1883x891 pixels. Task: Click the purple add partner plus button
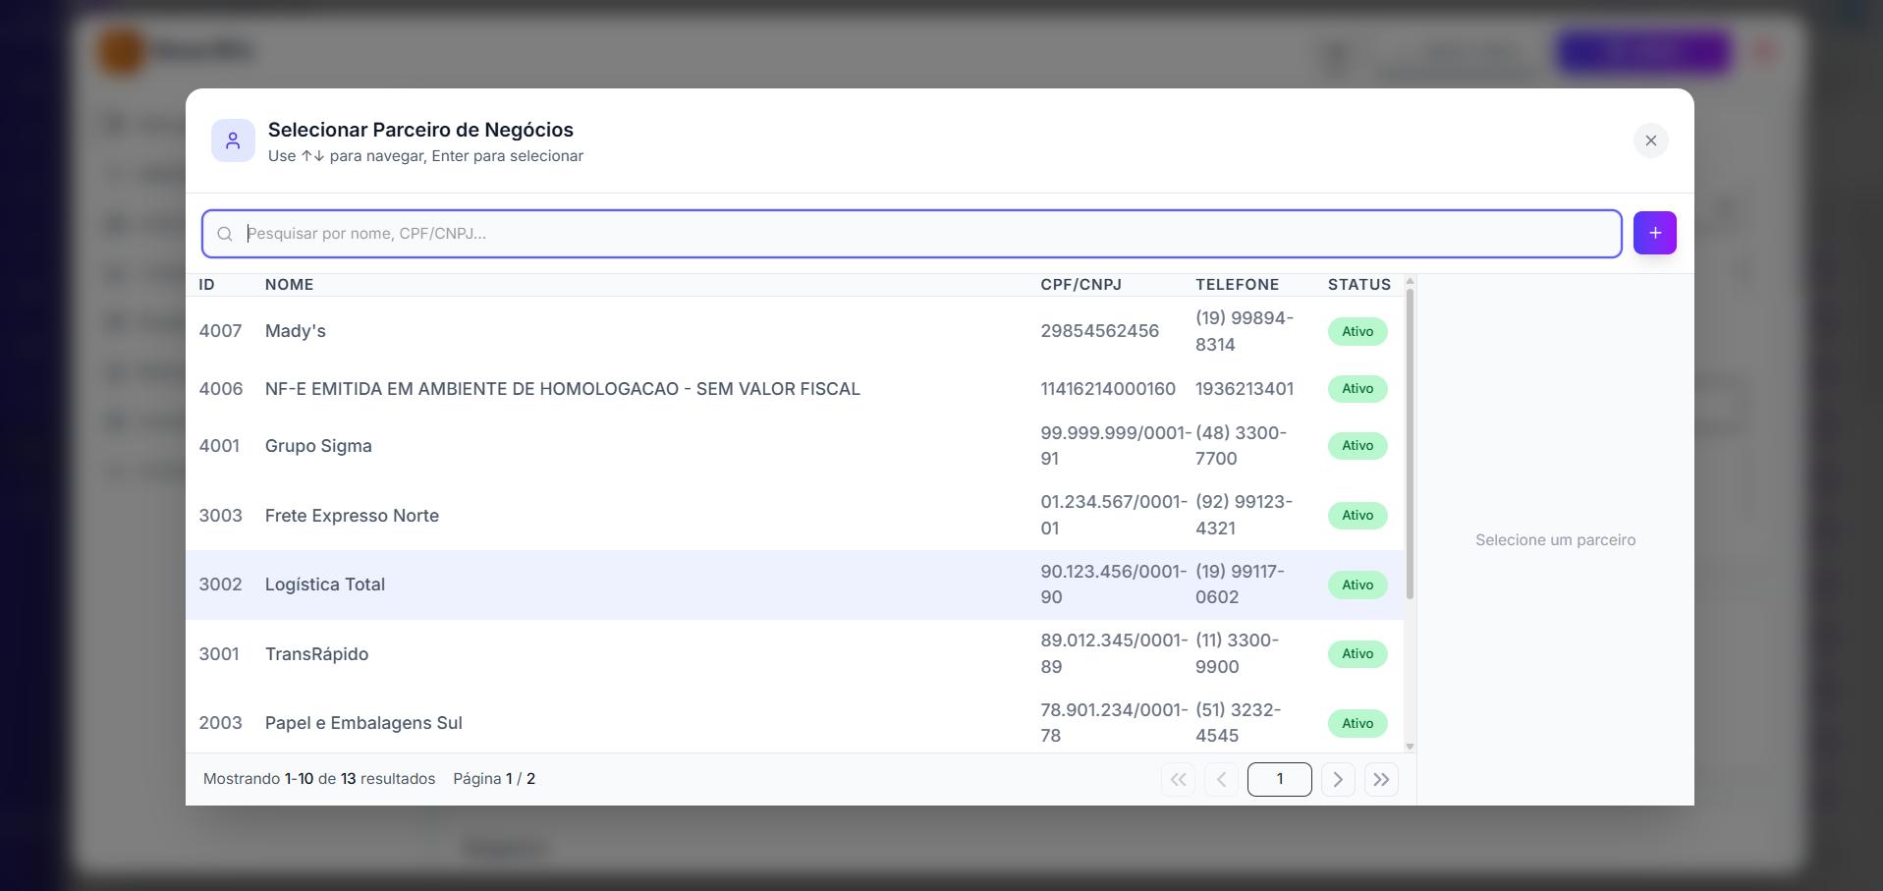pyautogui.click(x=1654, y=233)
